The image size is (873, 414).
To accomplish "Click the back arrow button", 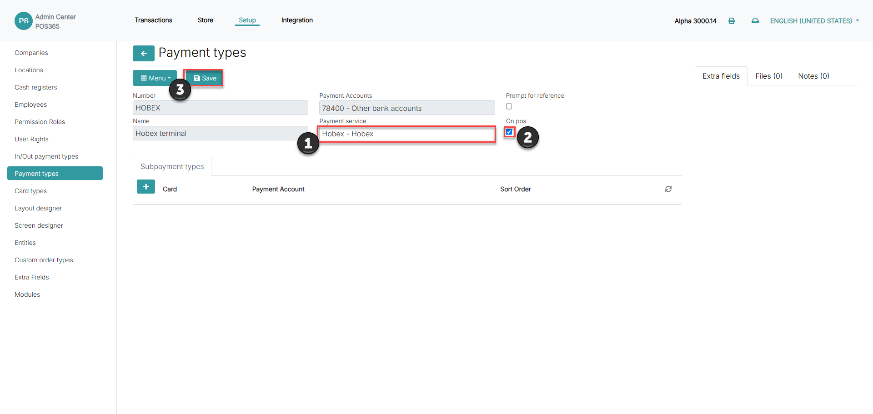I will pos(144,53).
